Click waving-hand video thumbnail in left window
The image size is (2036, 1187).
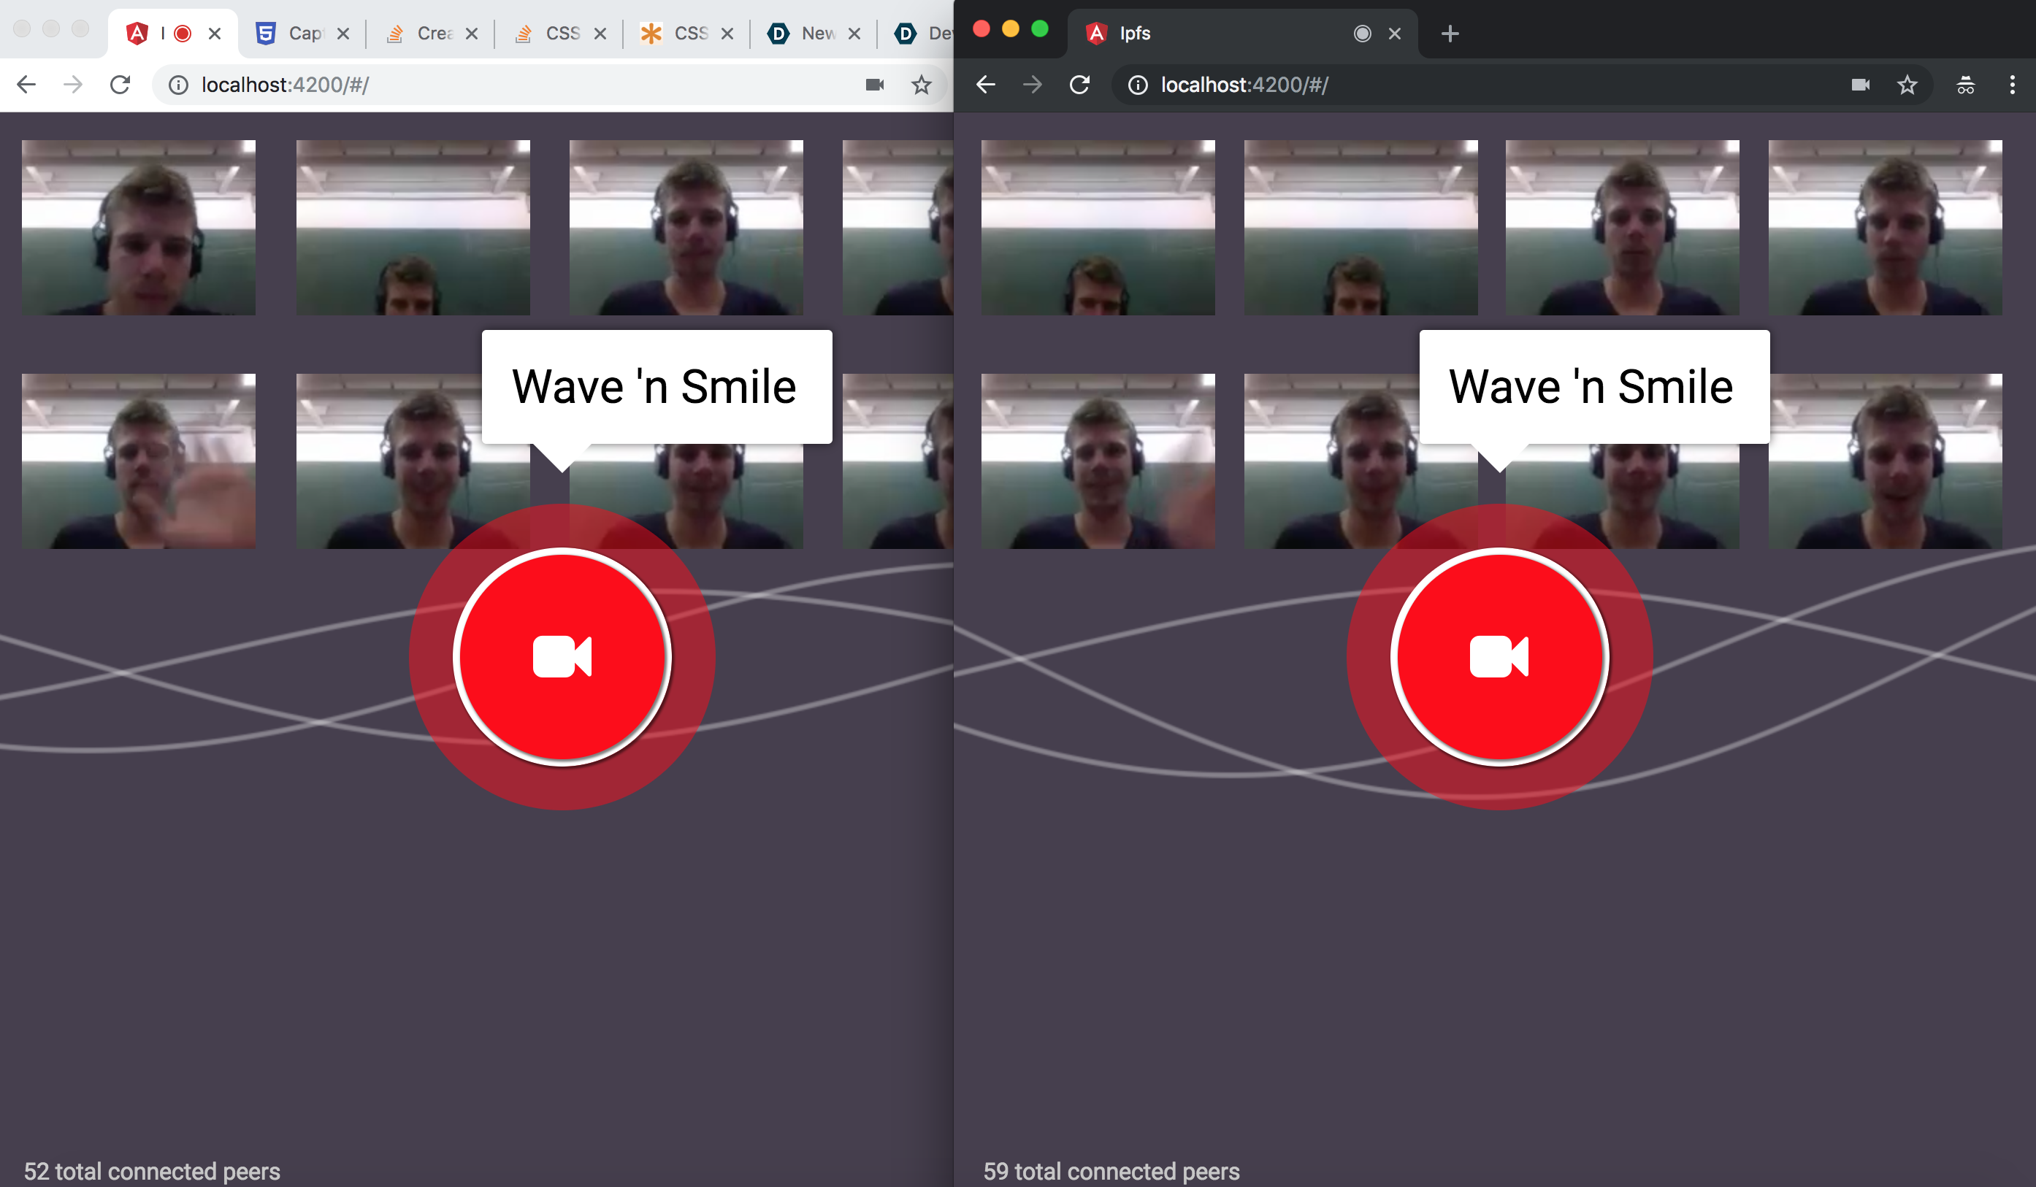coord(138,460)
